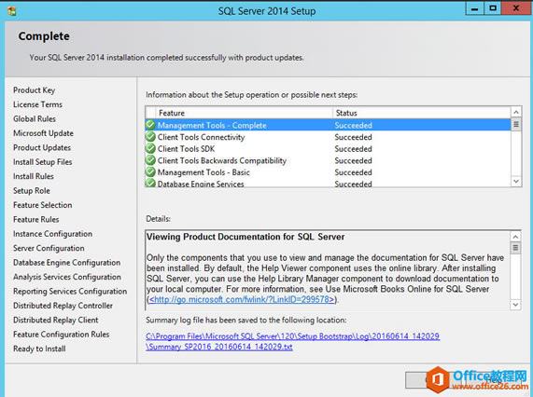The image size is (533, 397).
Task: Click green check icon beside Database Engine Services
Action: (x=150, y=183)
